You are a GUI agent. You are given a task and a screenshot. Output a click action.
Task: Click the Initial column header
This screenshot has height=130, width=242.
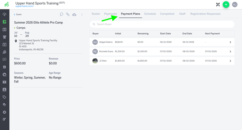coord(118,33)
